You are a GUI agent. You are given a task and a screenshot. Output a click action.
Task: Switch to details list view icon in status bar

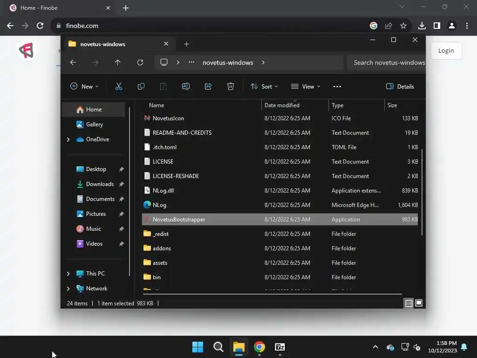[x=409, y=303]
